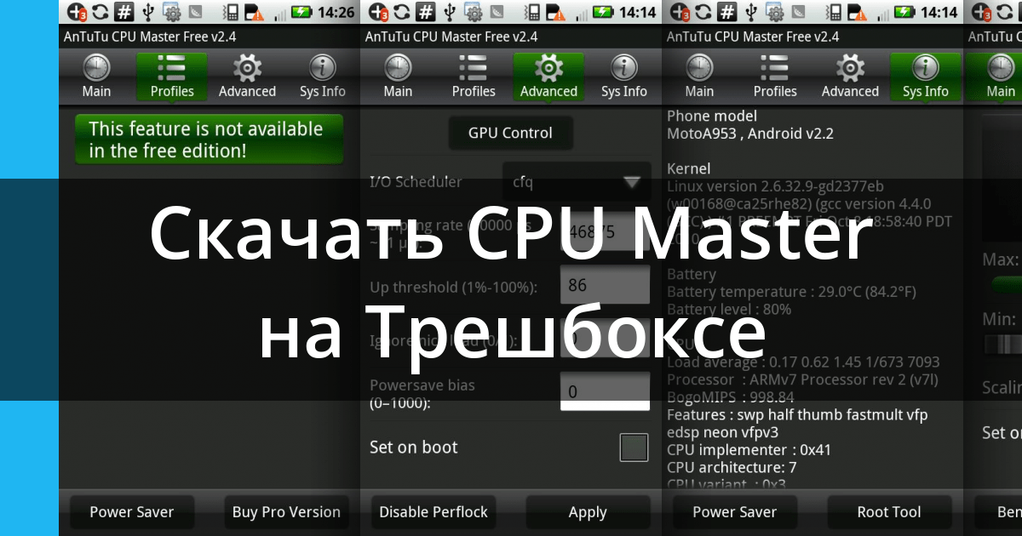Tap hash superuser icon above the Sys Info screen
Screen dimensions: 1022x536
[x=727, y=13]
